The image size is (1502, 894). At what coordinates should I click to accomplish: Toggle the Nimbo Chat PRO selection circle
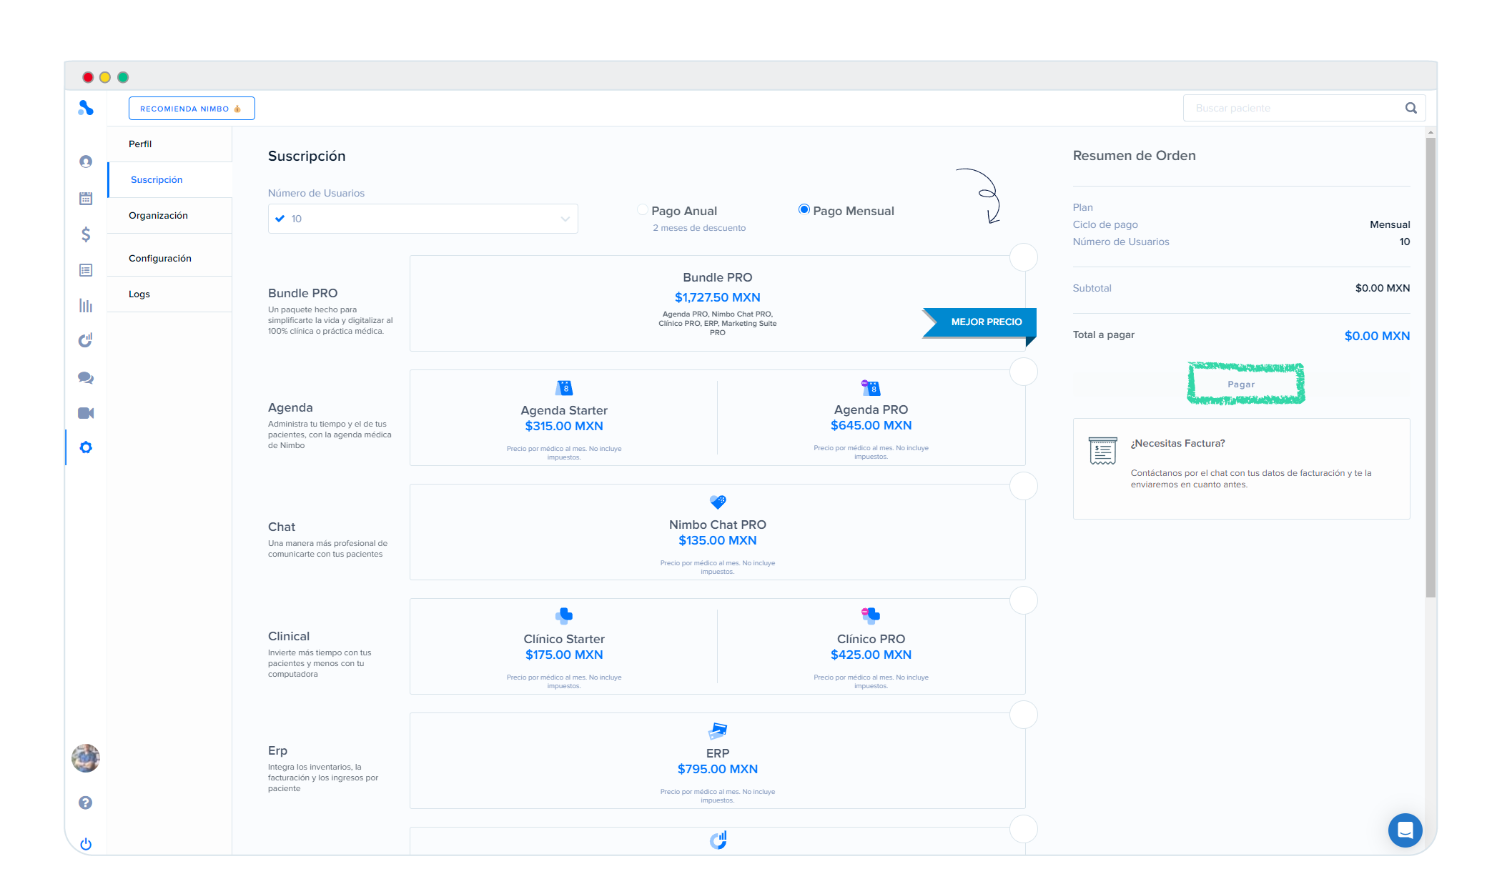(1023, 486)
